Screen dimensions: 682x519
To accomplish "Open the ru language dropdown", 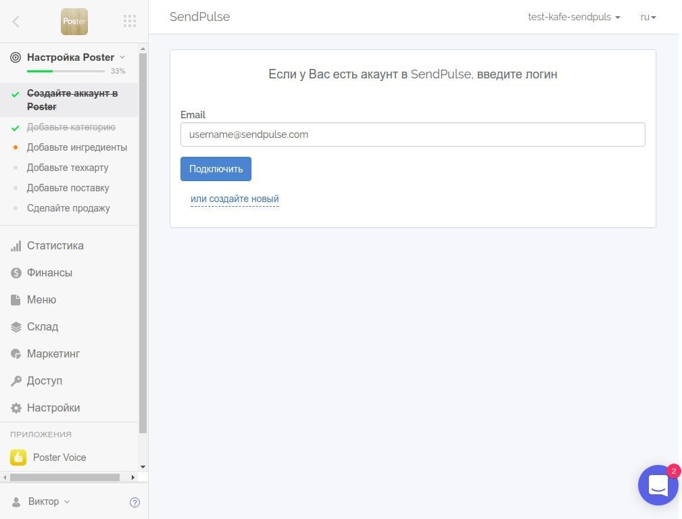I will pos(648,17).
